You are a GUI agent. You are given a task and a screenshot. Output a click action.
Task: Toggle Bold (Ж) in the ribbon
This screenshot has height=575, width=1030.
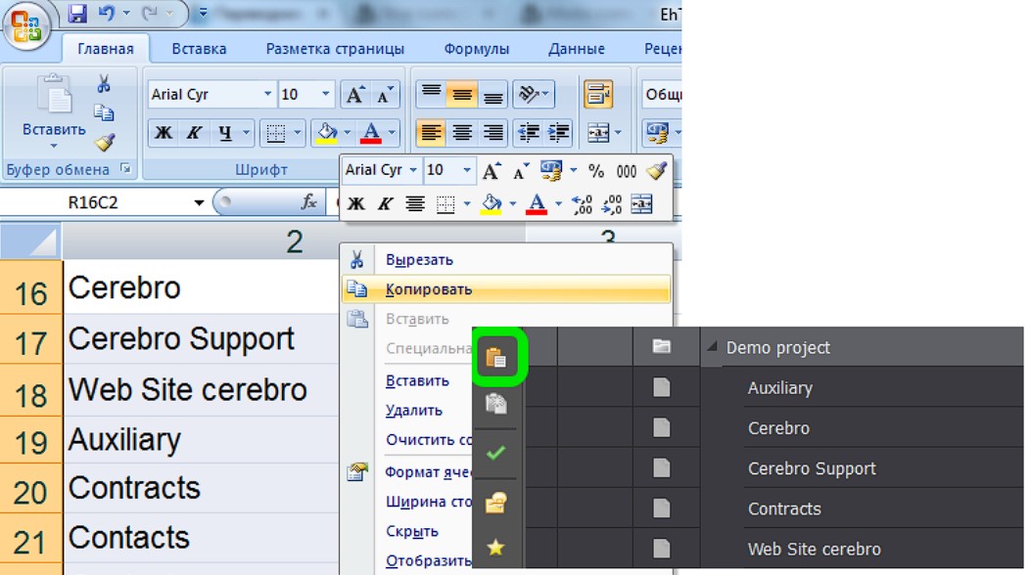click(164, 133)
